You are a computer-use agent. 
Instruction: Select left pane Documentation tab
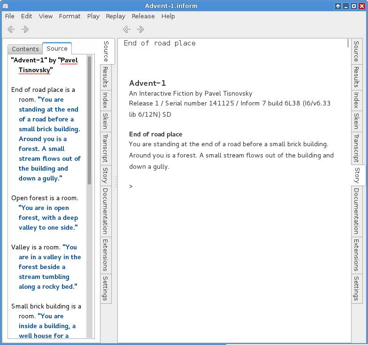click(x=105, y=211)
